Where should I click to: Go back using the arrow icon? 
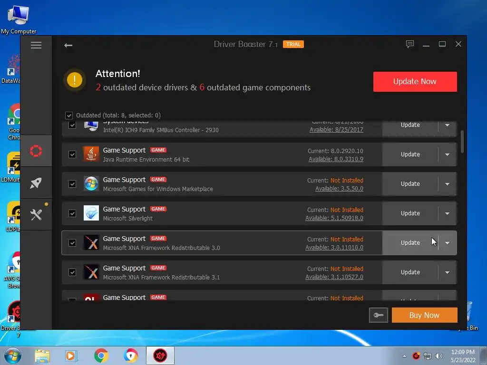point(68,45)
